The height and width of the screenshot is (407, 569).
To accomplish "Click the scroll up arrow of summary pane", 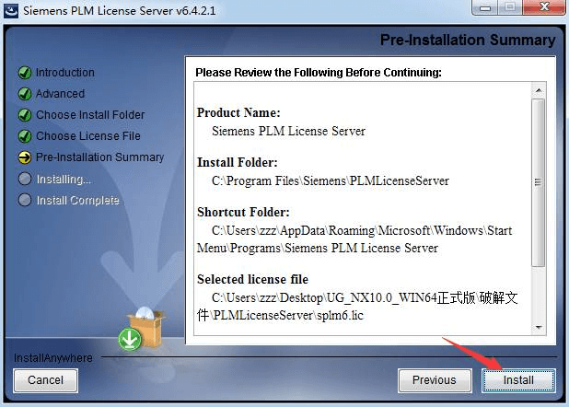I will pyautogui.click(x=539, y=90).
